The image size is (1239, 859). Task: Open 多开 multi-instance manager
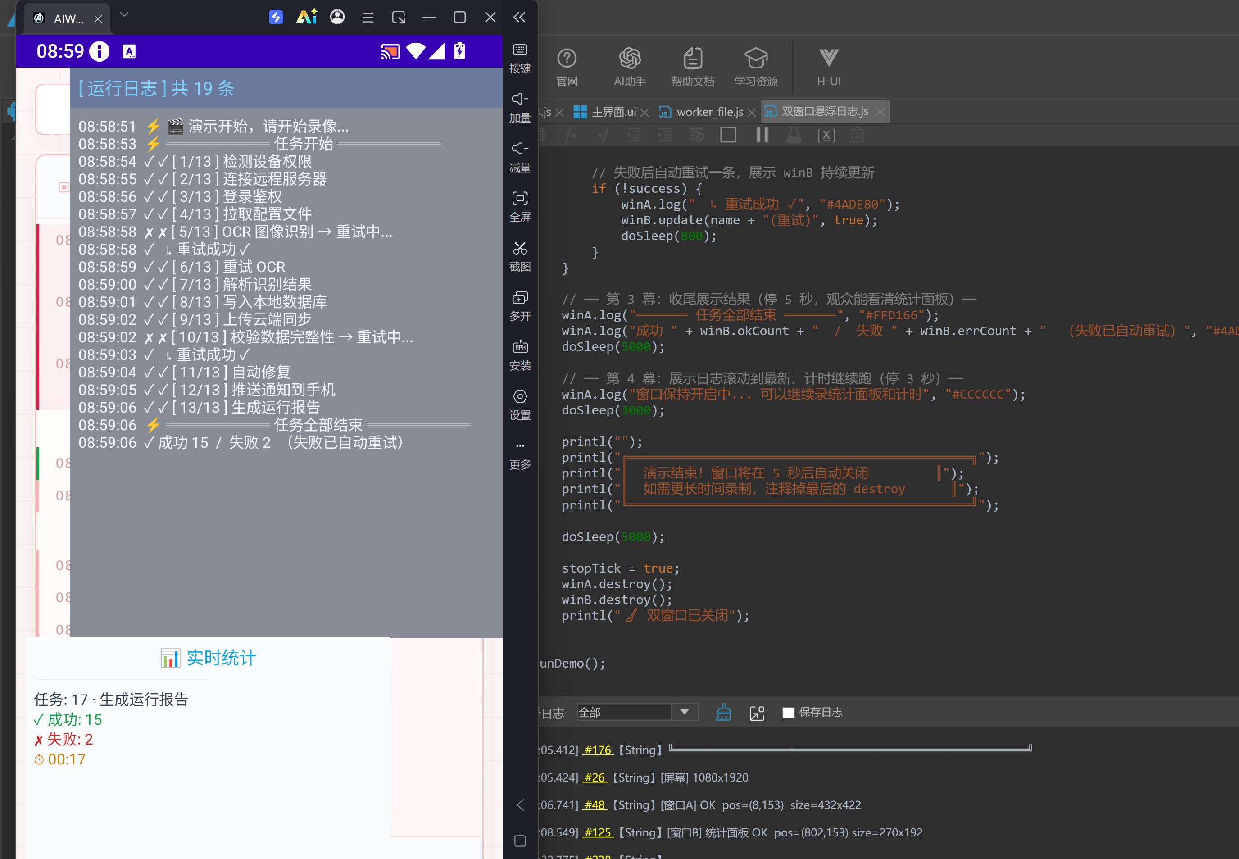coord(520,306)
